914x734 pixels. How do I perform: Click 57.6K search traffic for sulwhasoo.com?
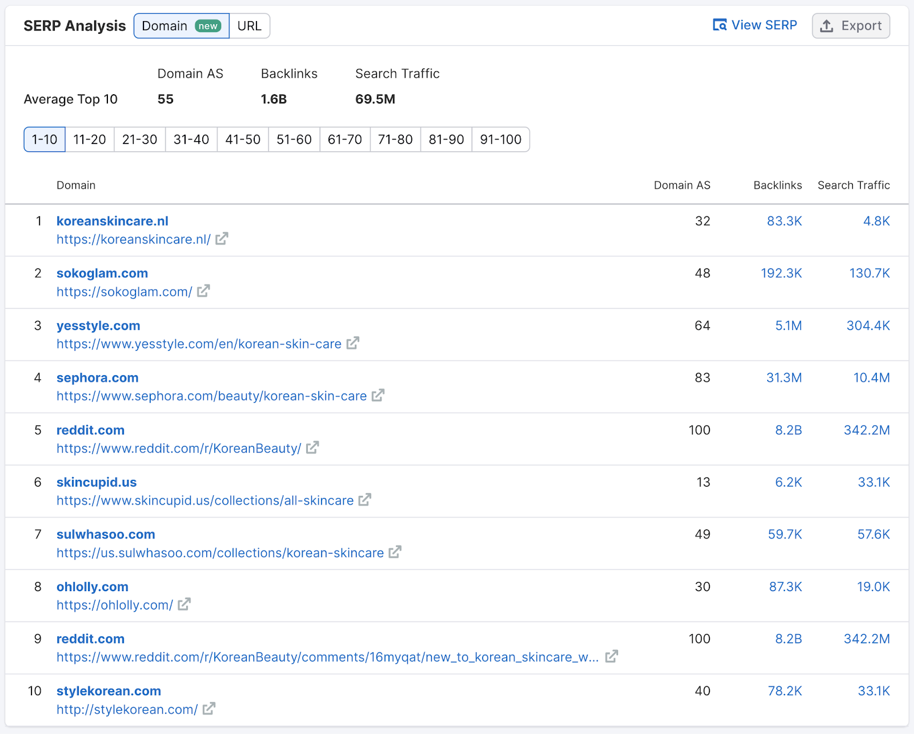pyautogui.click(x=873, y=534)
